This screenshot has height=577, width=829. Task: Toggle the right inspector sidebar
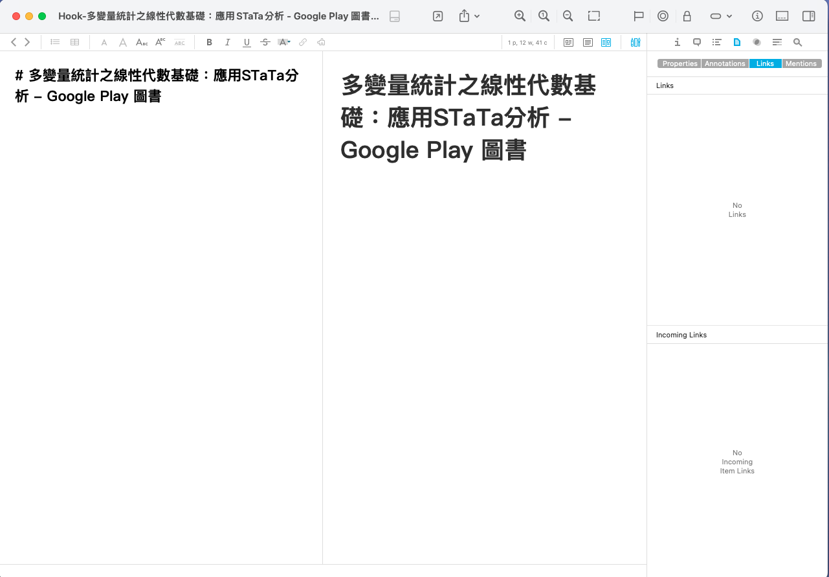click(x=808, y=16)
